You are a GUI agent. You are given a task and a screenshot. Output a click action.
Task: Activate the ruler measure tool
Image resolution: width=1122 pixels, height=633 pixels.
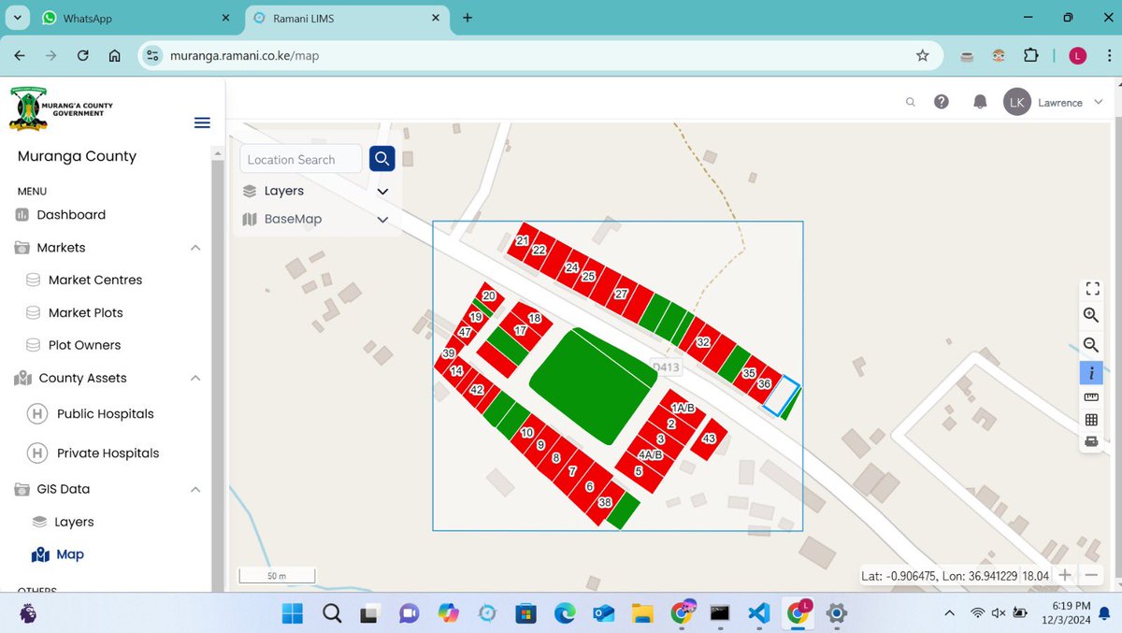tap(1091, 397)
